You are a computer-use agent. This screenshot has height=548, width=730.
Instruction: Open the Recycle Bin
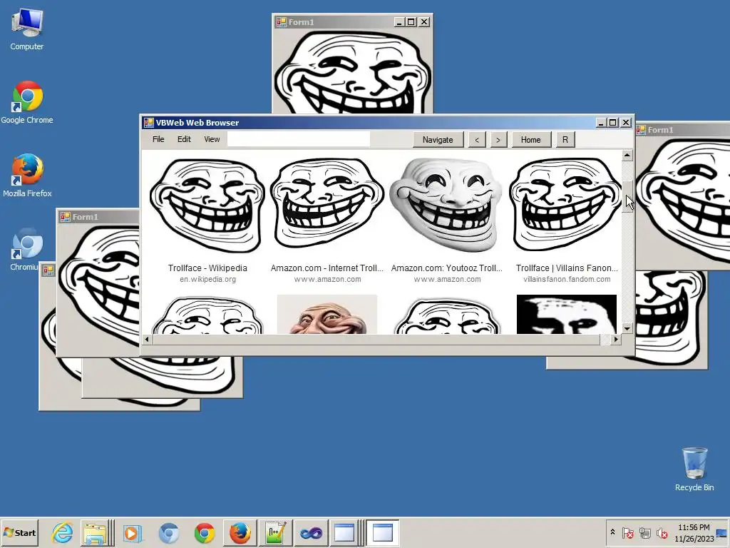pos(694,470)
